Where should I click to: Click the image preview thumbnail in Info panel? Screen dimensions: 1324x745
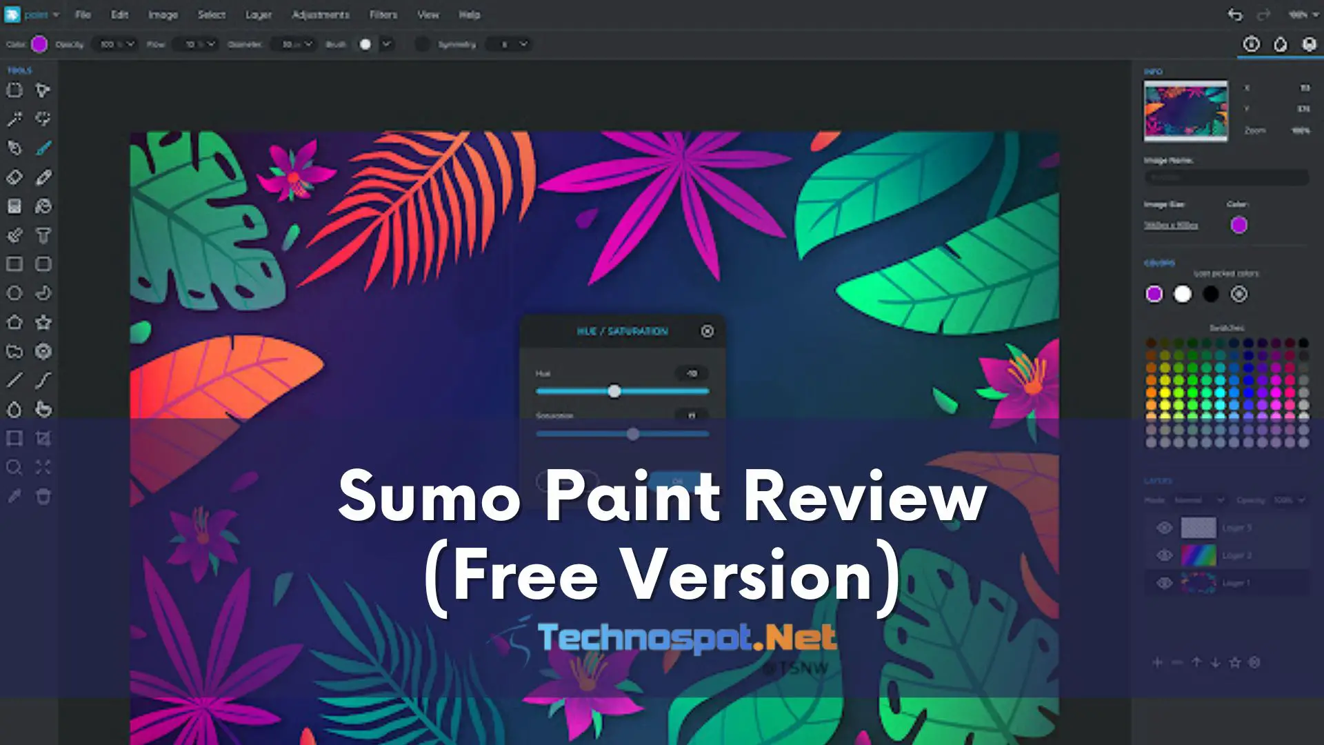[1186, 111]
